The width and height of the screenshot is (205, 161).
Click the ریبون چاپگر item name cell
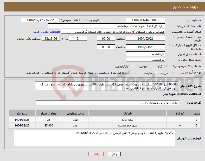[127, 120]
